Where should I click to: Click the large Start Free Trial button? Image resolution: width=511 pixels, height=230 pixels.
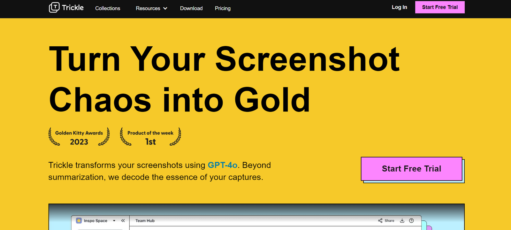tap(411, 169)
